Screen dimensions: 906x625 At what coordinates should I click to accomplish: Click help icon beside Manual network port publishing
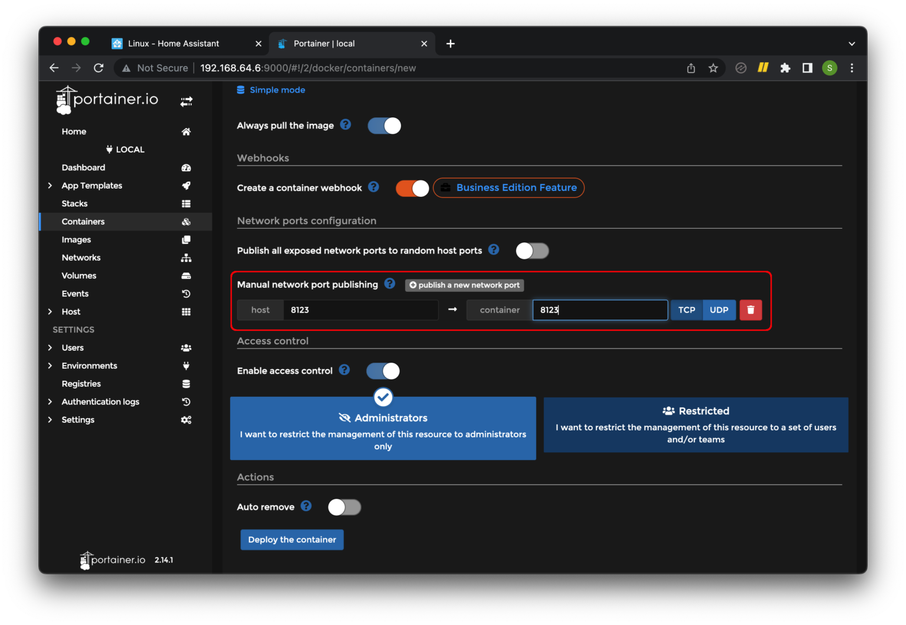(390, 284)
